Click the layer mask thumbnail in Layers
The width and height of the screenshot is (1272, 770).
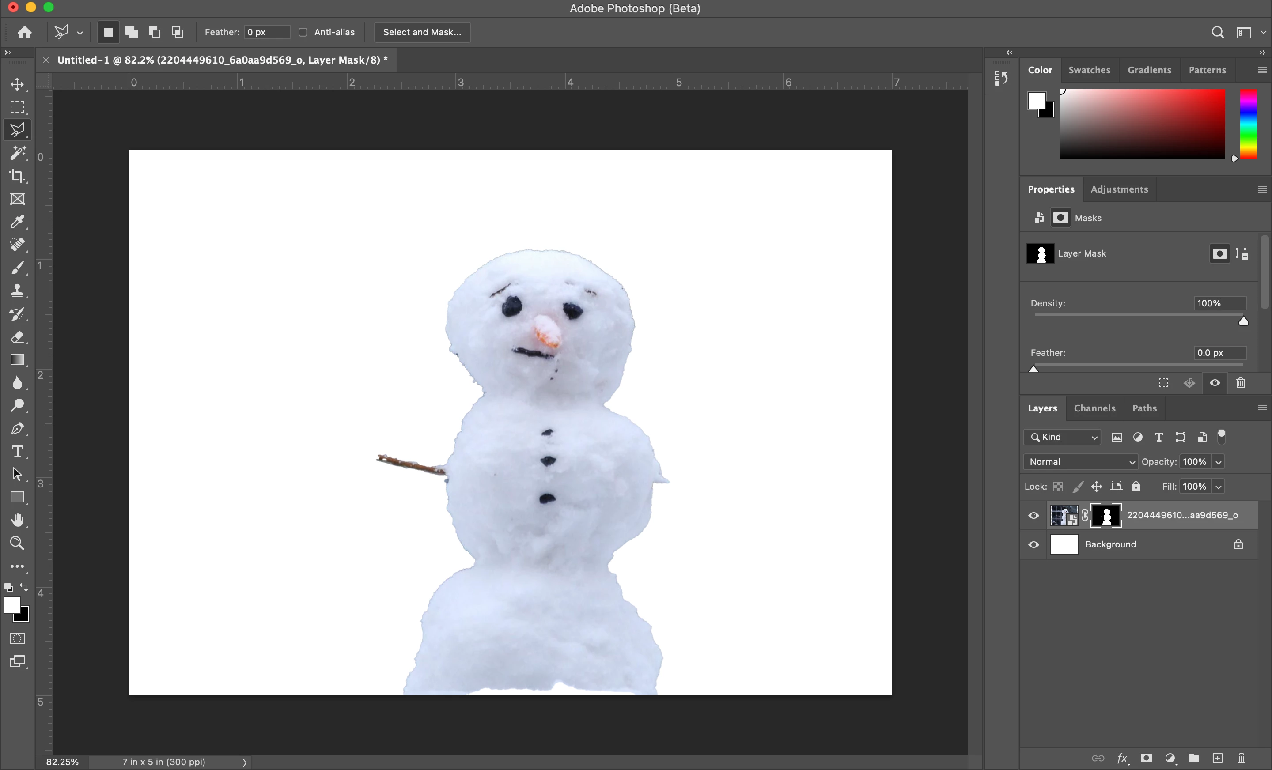[1106, 516]
